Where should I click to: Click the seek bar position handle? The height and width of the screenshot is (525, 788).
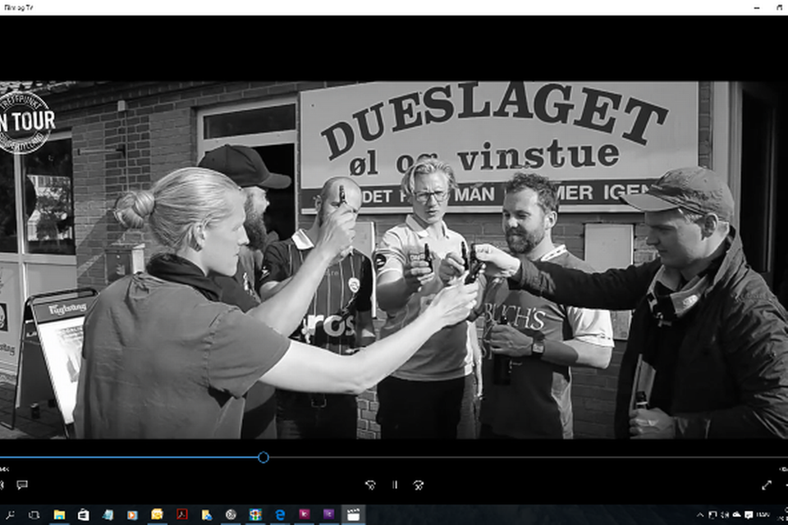(x=263, y=457)
